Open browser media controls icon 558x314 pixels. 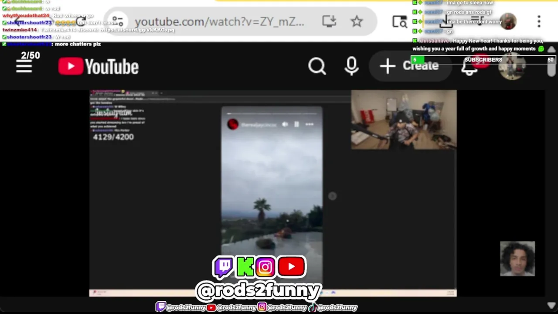pyautogui.click(x=477, y=21)
